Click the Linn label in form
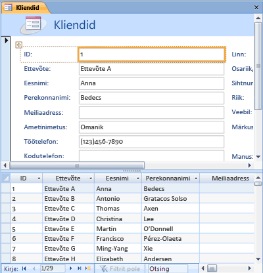 (239, 54)
